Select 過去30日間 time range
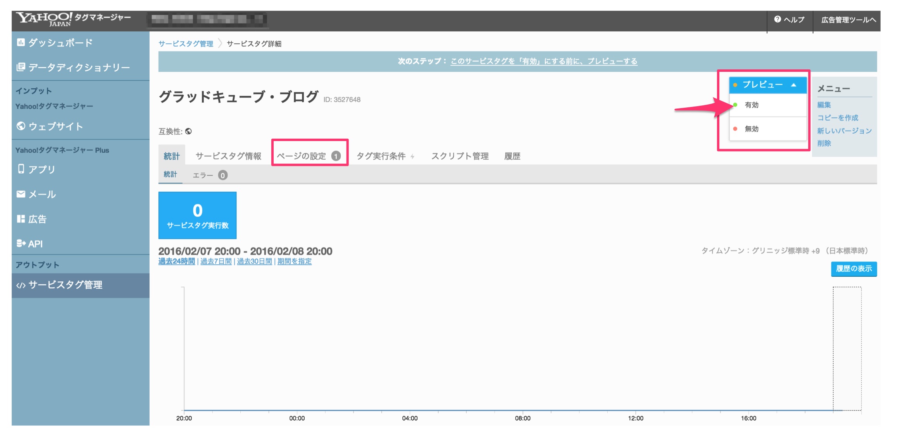900x441 pixels. pyautogui.click(x=254, y=261)
